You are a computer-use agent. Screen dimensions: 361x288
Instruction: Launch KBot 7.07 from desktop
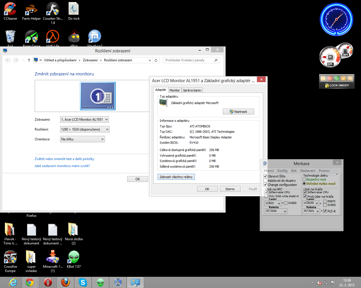(74, 257)
